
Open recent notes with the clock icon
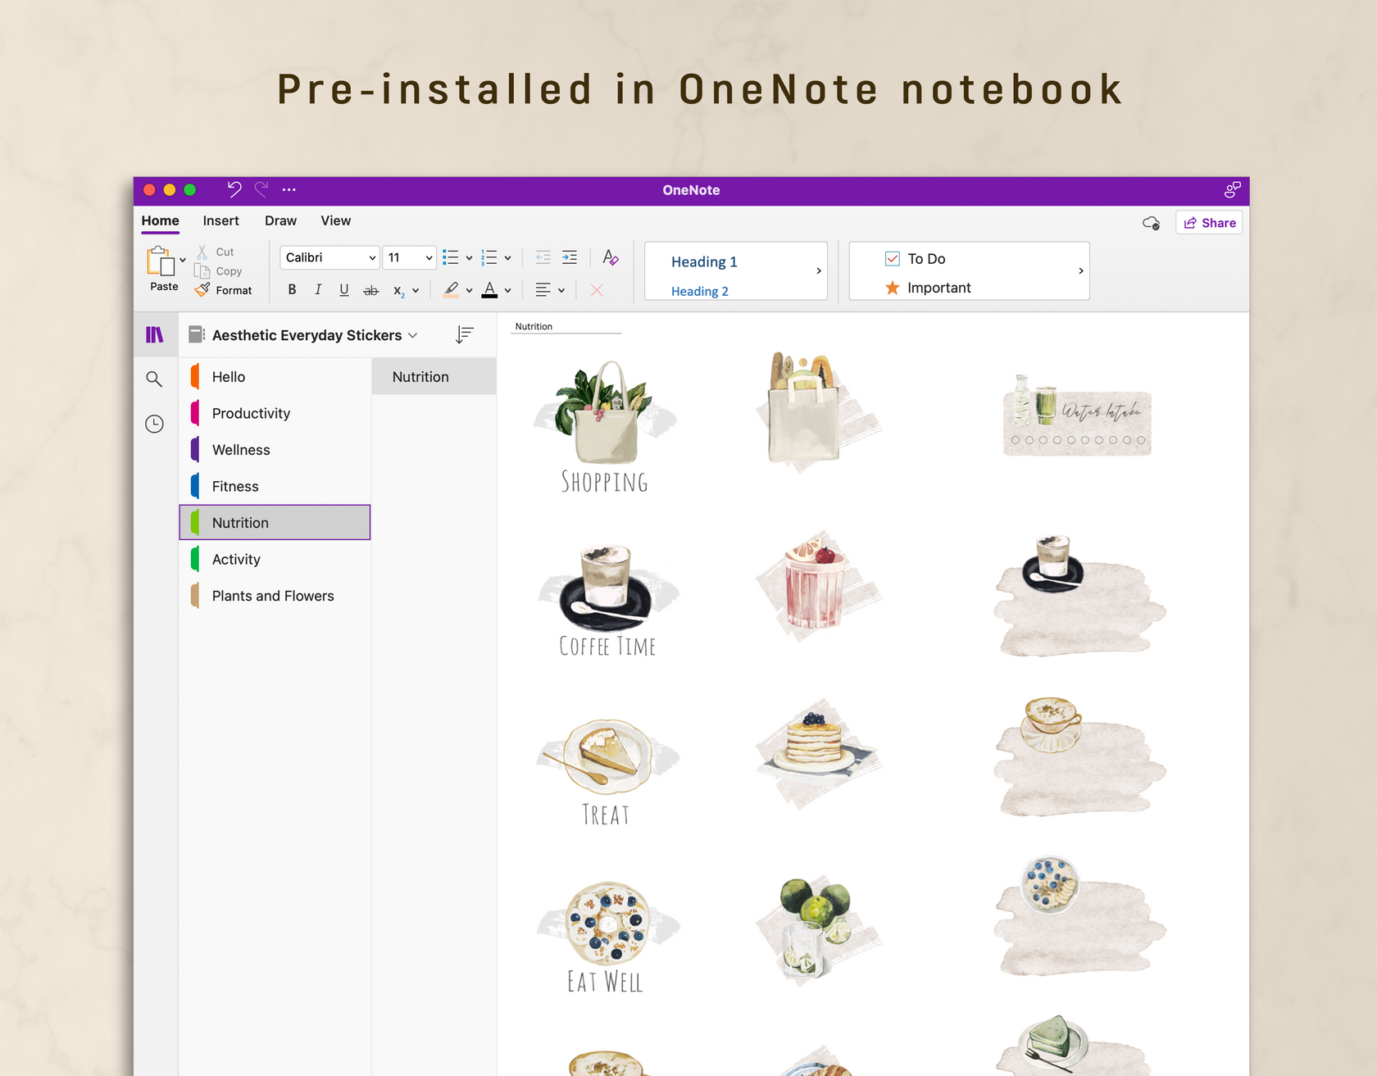point(154,424)
